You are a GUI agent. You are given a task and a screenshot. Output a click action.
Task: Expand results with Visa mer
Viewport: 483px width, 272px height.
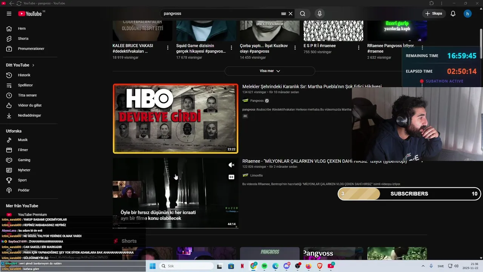coord(270,71)
